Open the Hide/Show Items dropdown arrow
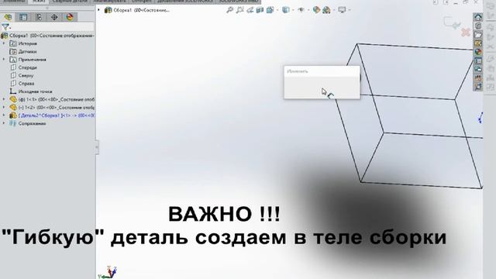The image size is (496, 279). point(308,10)
